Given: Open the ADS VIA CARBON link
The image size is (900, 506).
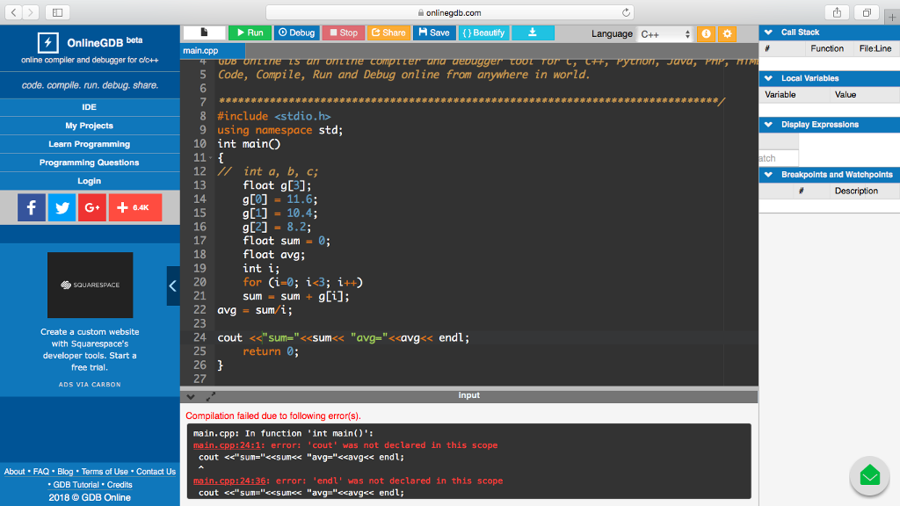Looking at the screenshot, I should [x=90, y=385].
